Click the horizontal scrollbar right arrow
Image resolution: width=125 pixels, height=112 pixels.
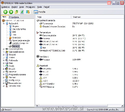122,106
